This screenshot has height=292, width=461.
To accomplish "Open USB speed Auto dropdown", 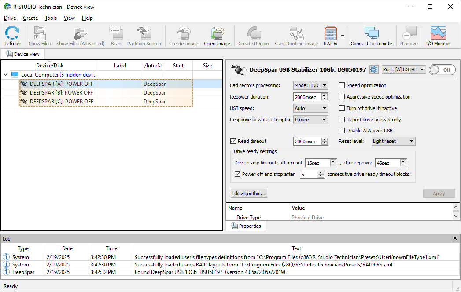I will 311,108.
